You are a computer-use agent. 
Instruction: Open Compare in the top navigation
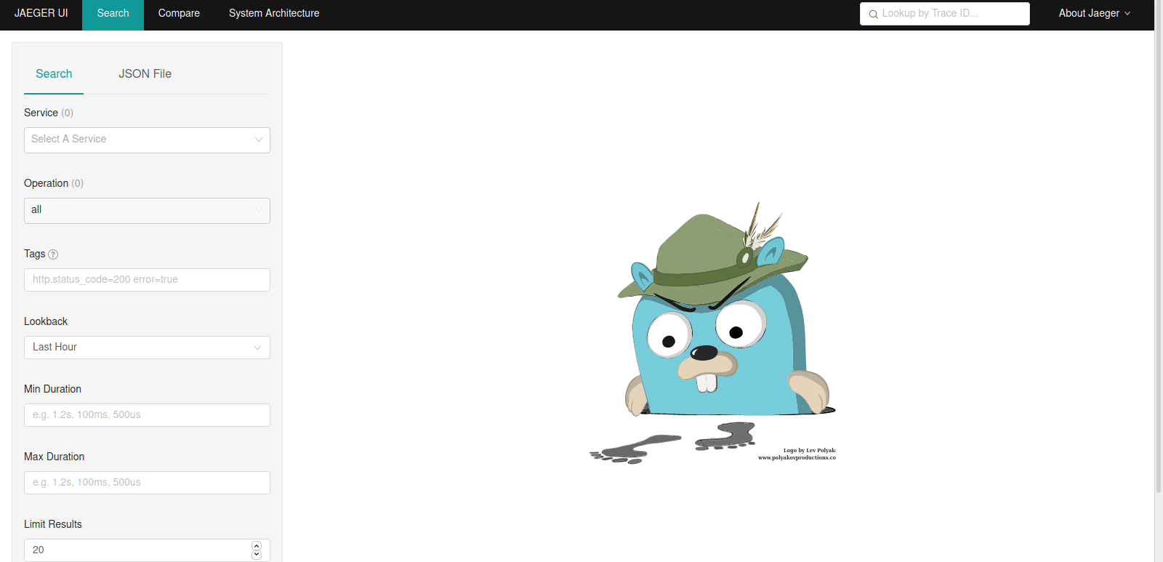tap(179, 13)
